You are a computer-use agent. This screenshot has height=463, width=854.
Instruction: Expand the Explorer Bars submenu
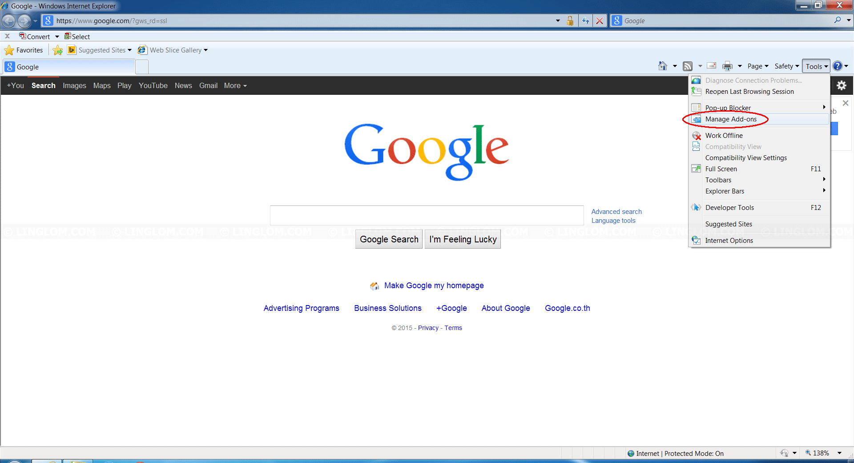pyautogui.click(x=759, y=191)
